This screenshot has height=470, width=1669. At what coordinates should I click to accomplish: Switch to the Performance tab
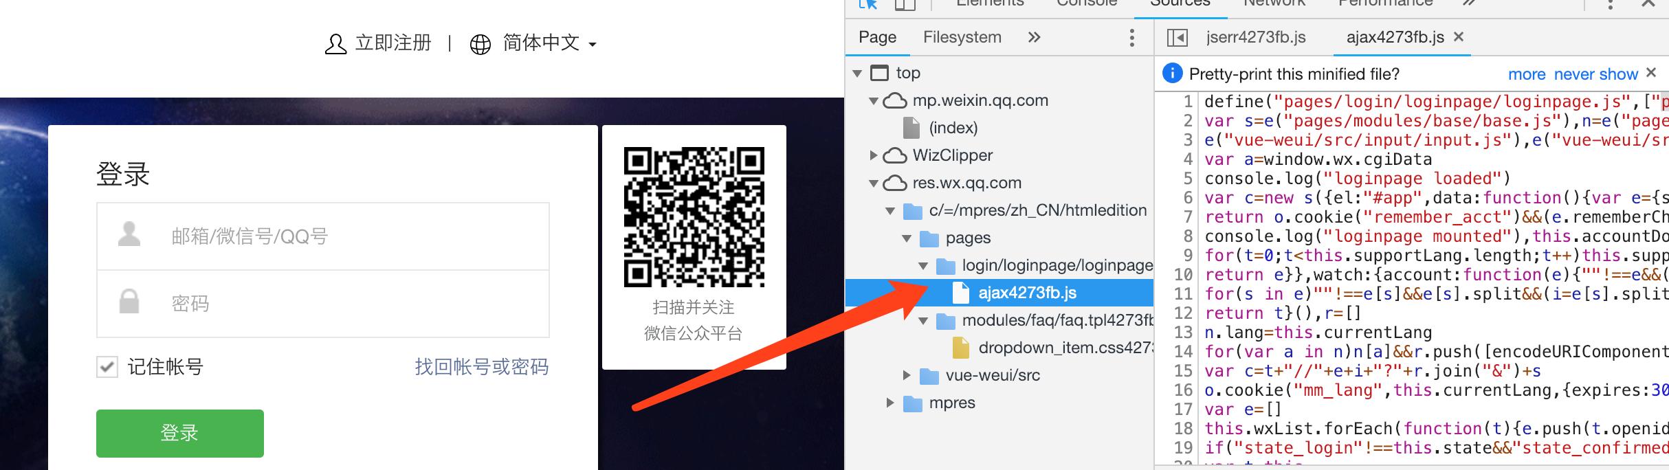1385,3
